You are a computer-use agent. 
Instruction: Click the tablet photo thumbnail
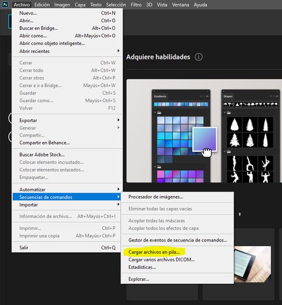pos(253,264)
